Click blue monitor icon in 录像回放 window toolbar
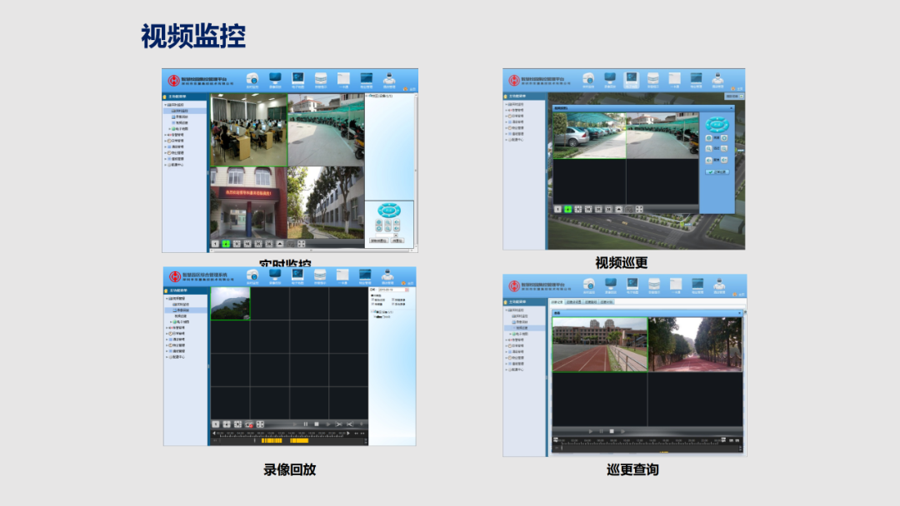This screenshot has width=900, height=506. point(275,275)
